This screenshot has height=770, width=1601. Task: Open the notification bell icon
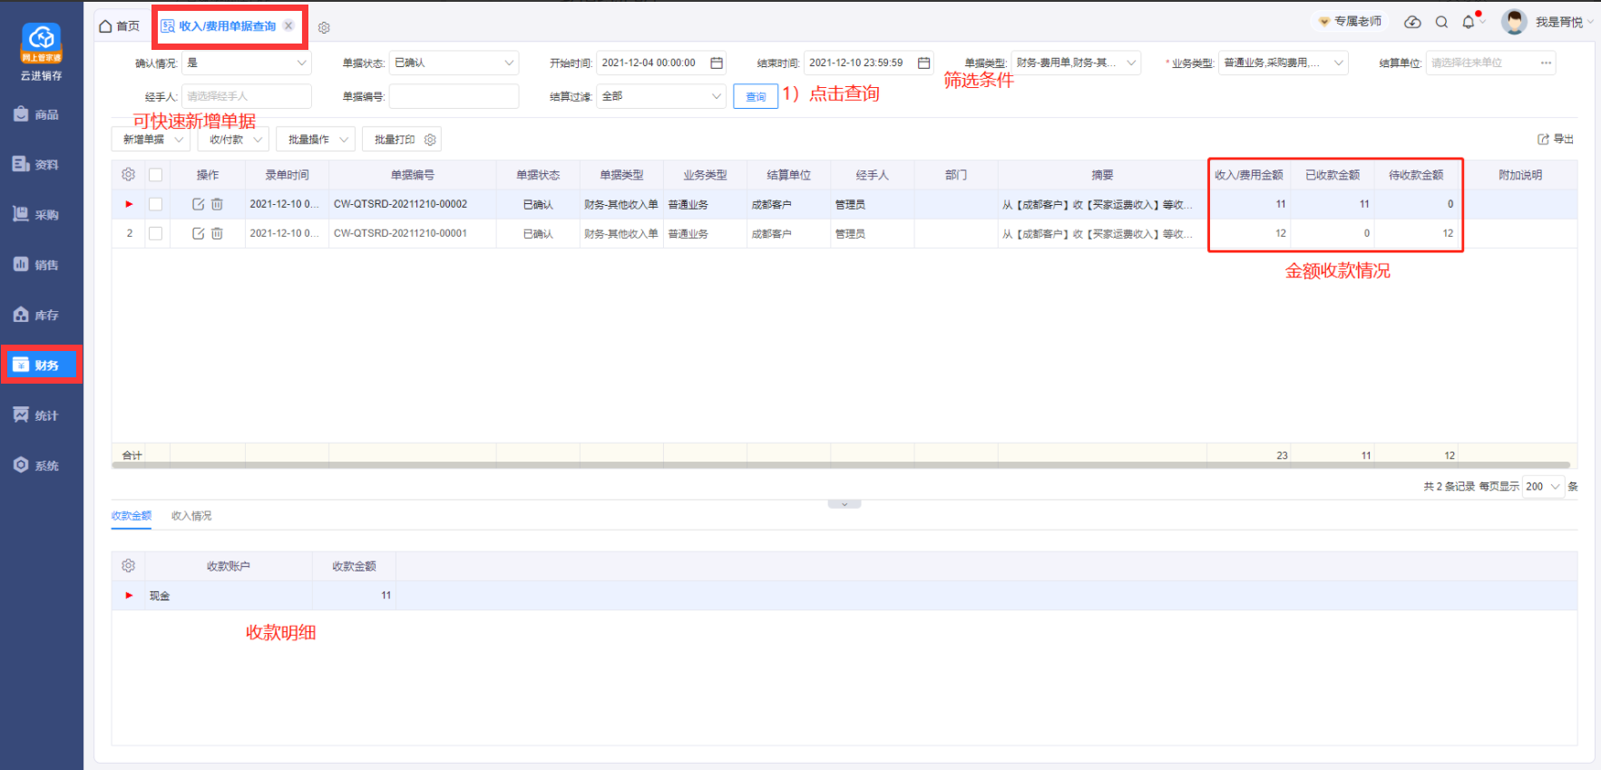pos(1469,22)
